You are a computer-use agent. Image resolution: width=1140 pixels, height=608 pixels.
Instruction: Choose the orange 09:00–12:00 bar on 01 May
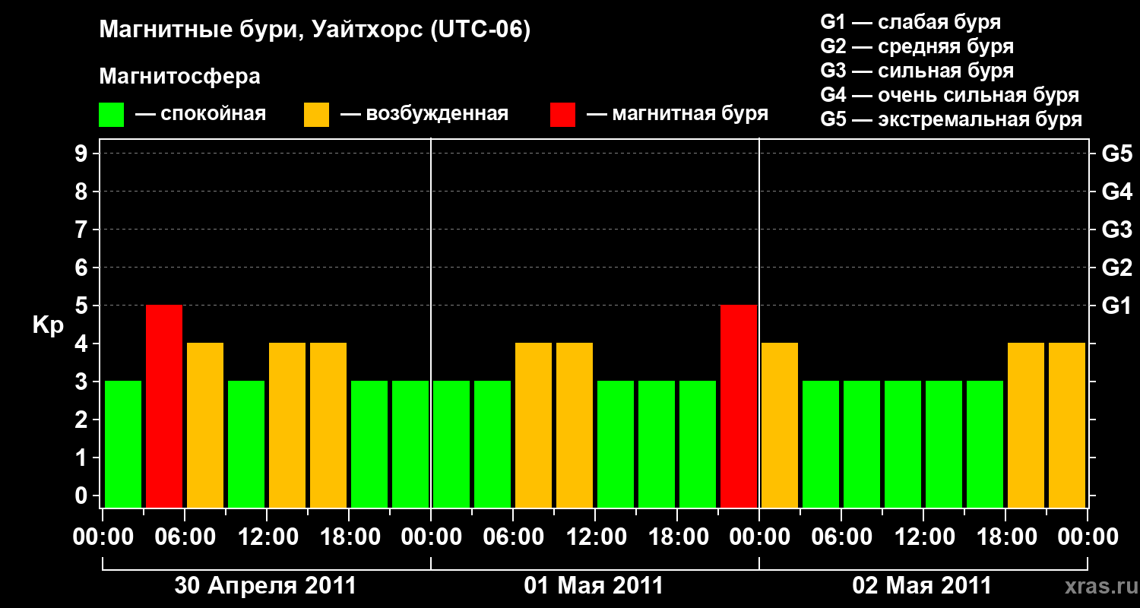[x=575, y=425]
